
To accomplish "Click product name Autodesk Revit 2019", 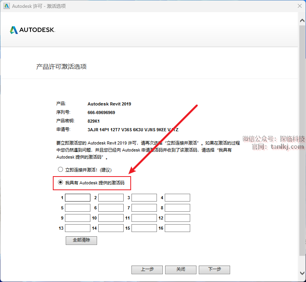I will coord(109,104).
